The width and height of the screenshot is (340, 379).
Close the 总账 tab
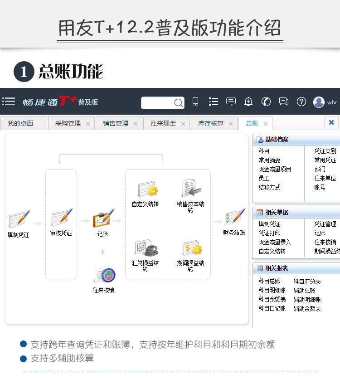[266, 124]
